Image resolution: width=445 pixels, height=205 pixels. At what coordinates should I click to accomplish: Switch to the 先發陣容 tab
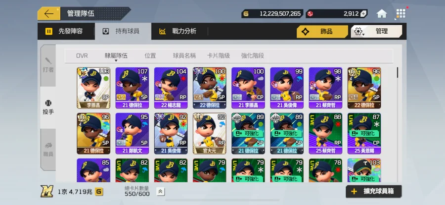[x=66, y=31]
